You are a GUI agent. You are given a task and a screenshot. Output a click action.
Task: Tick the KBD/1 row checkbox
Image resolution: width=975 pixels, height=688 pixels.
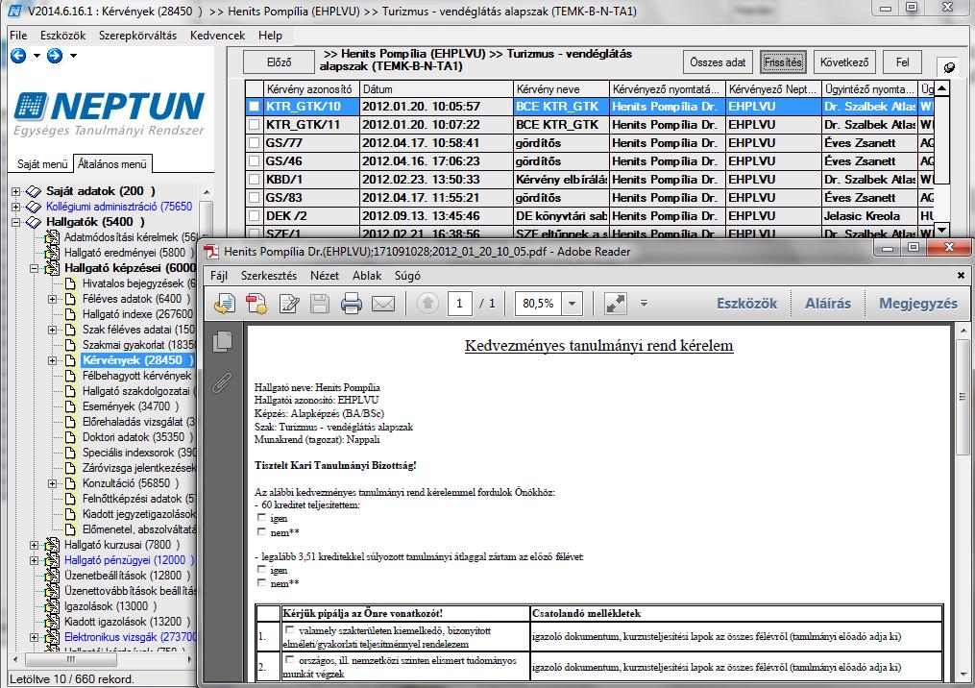click(x=254, y=179)
